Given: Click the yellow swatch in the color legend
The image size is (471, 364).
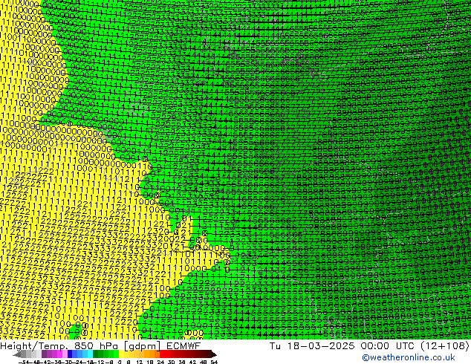Looking at the screenshot, I should pyautogui.click(x=121, y=354).
